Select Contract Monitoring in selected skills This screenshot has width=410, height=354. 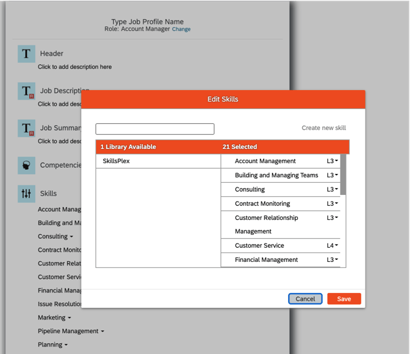click(x=263, y=204)
